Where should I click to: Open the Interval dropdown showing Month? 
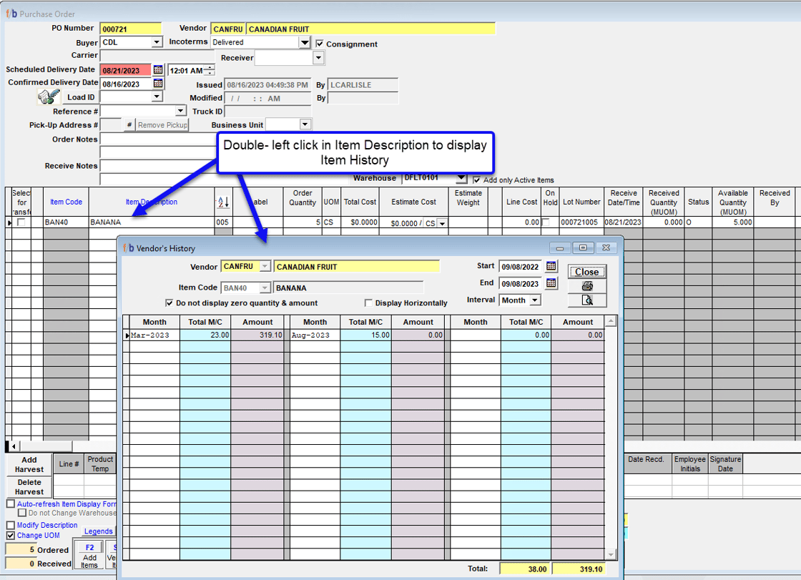click(x=535, y=300)
